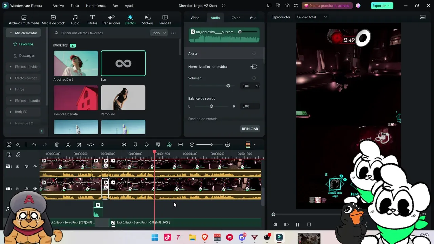Delete selected clip with trash icon
Screen dimensions: 434x244
(57, 145)
